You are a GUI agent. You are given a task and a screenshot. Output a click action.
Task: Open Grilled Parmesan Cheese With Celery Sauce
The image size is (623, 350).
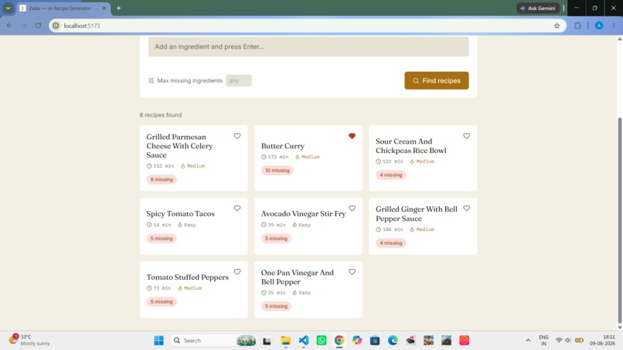point(179,146)
